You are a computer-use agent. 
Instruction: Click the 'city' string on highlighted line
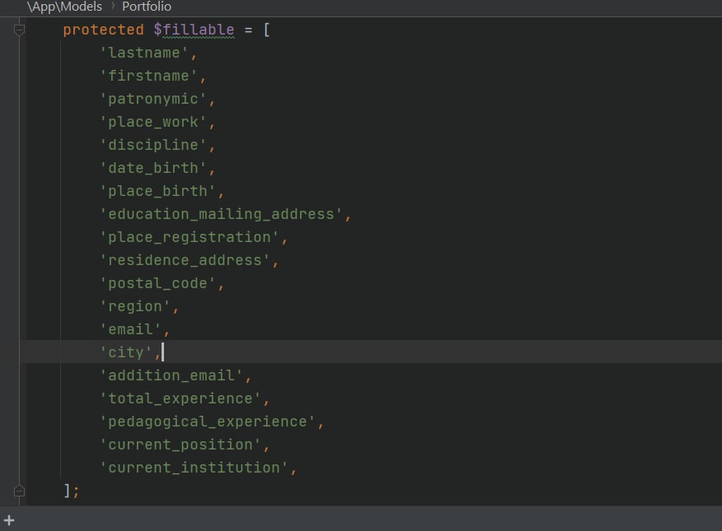click(x=126, y=352)
